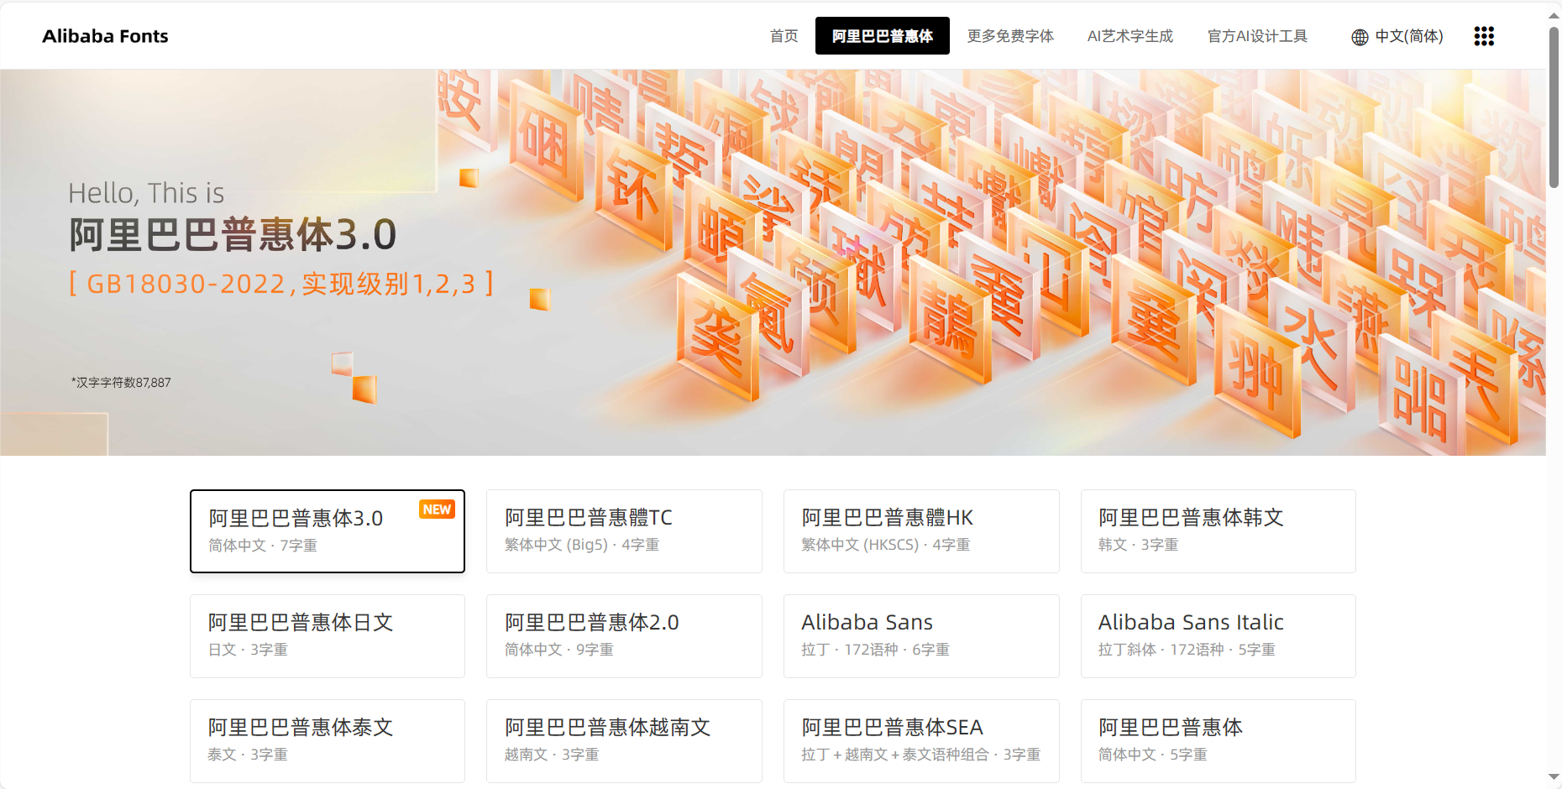Open the 阿里巴巴普惠体日文 card

click(328, 635)
